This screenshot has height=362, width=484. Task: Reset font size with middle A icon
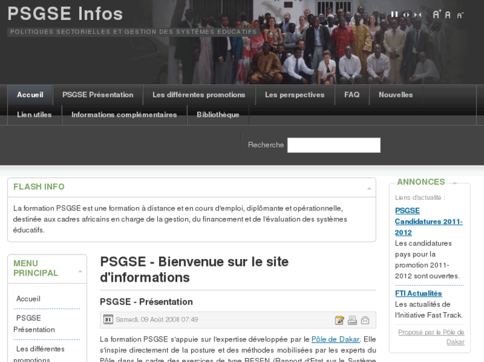448,14
